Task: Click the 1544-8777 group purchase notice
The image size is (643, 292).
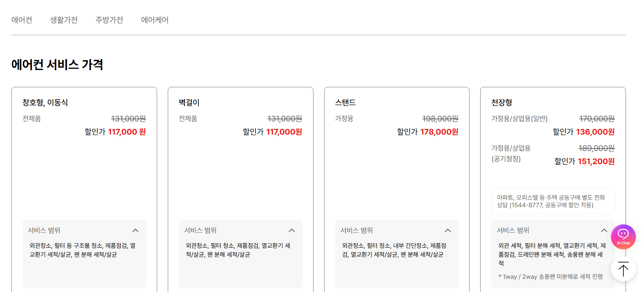Action: tap(553, 201)
